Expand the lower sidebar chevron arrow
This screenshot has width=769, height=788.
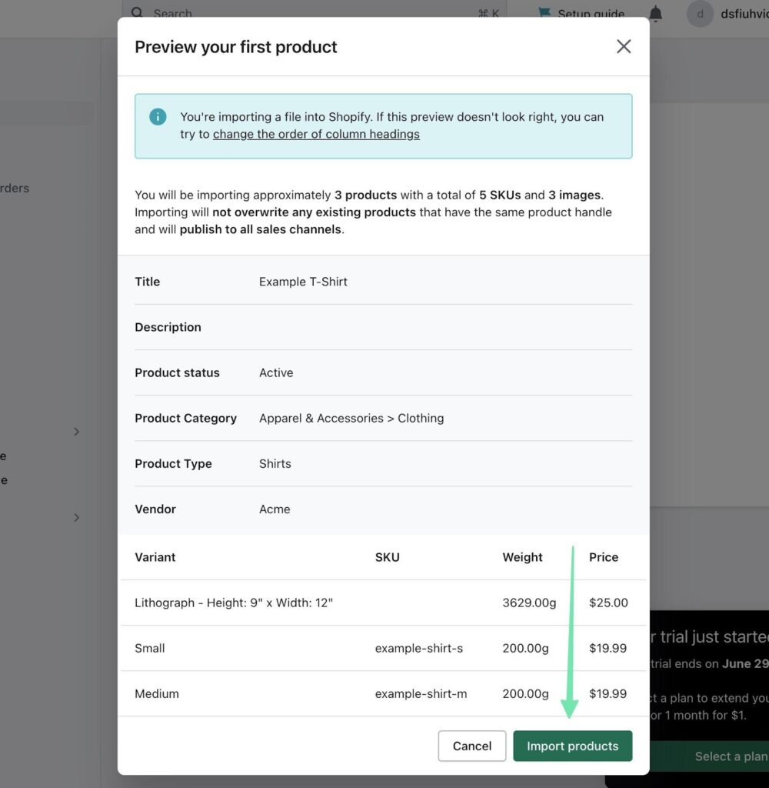coord(76,517)
